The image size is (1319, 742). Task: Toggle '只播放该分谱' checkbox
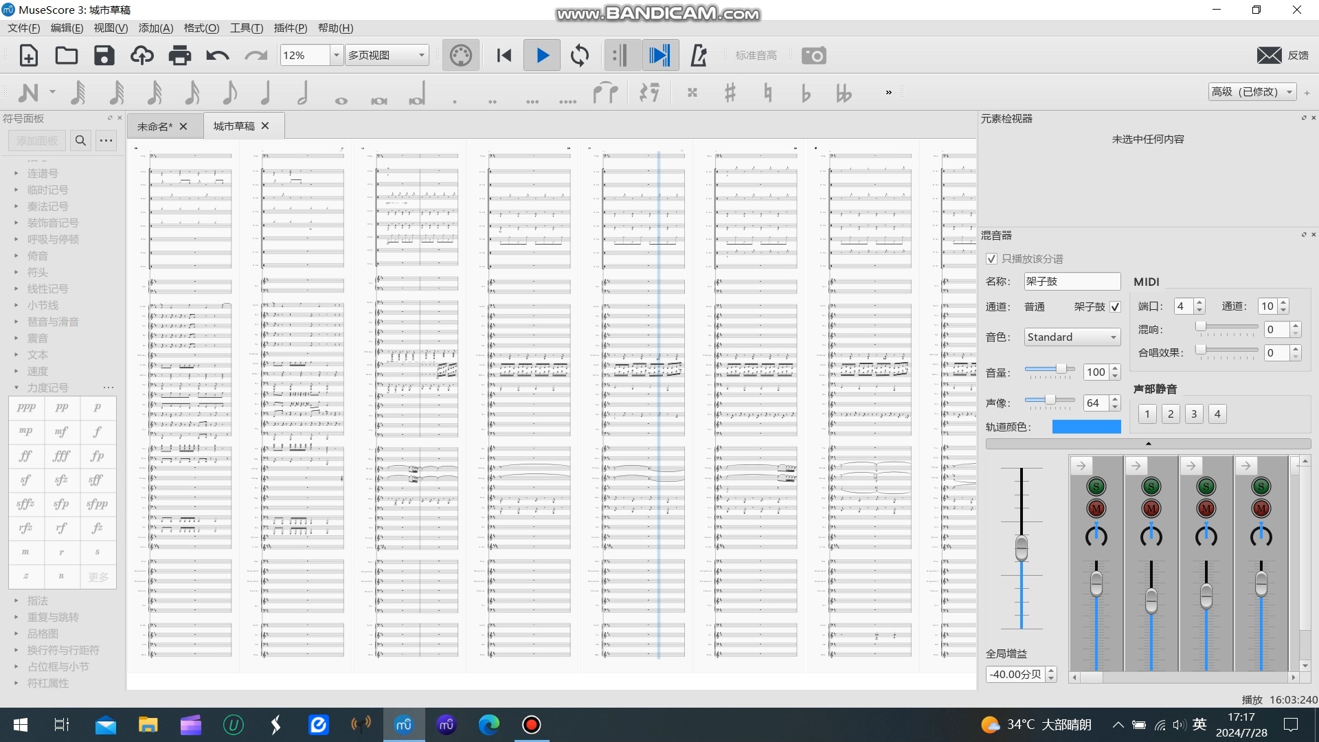tap(991, 259)
